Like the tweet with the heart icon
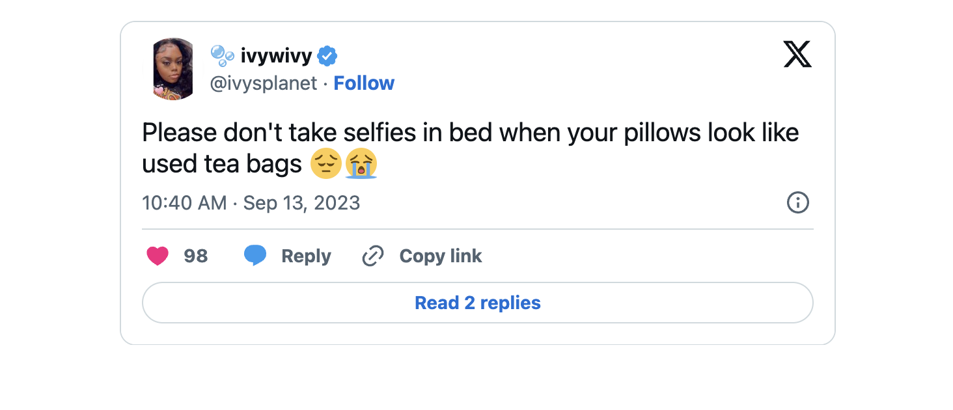This screenshot has width=953, height=410. pyautogui.click(x=158, y=256)
